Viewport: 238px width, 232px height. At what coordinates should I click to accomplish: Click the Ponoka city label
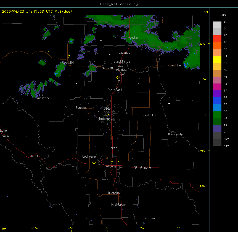pos(133,37)
